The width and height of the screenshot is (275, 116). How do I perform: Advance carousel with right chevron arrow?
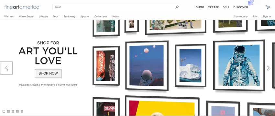[269, 68]
